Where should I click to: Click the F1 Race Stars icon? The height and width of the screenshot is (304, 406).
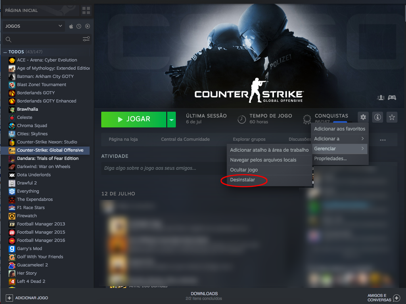coord(12,208)
